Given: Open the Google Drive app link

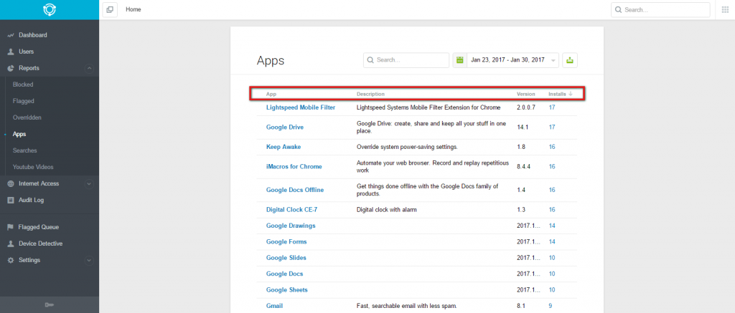Looking at the screenshot, I should click(x=285, y=127).
